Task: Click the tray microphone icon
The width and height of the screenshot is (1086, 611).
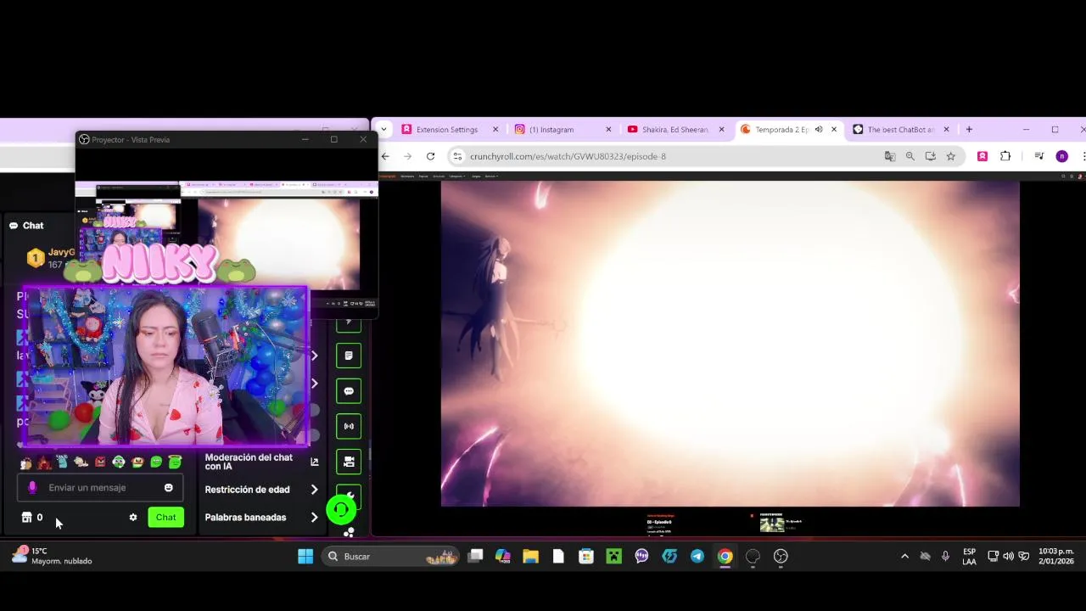Action: click(x=945, y=556)
